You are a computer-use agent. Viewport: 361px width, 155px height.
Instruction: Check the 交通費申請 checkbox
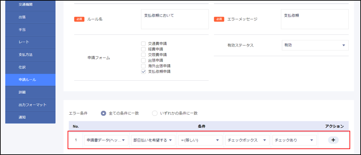tap(143, 44)
